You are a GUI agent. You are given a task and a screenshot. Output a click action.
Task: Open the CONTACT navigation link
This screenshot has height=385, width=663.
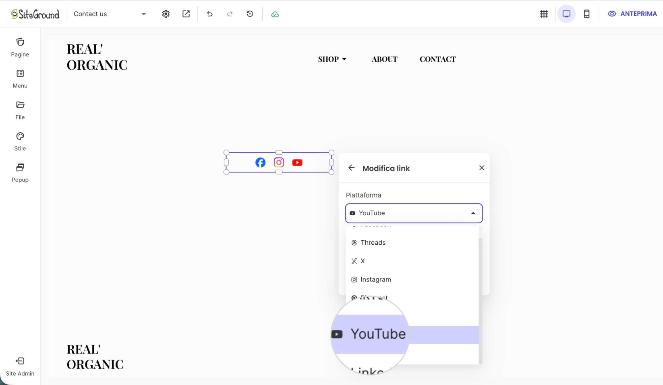pos(437,59)
